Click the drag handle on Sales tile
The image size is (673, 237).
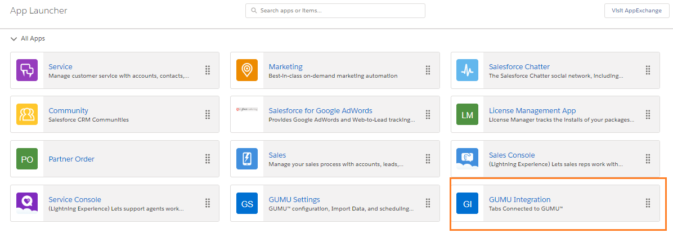click(428, 159)
